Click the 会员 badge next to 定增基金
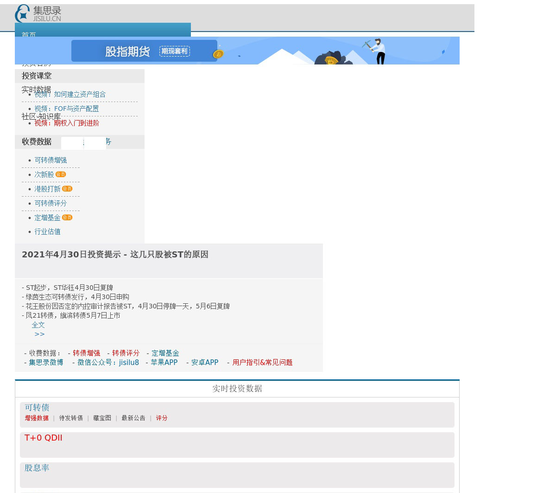Screen dimensions: 556x493 click(67, 218)
